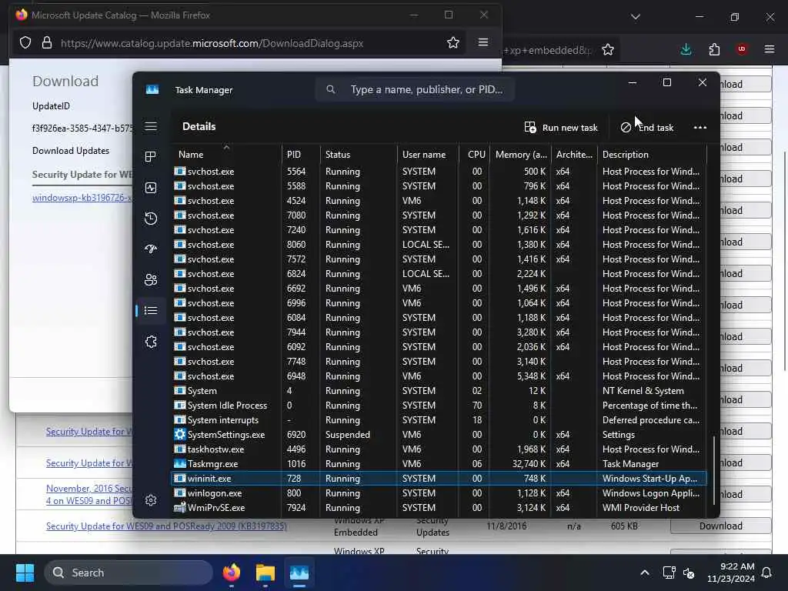Select the WmiPrvSE.exe process row
Image resolution: width=788 pixels, height=591 pixels.
coord(439,508)
